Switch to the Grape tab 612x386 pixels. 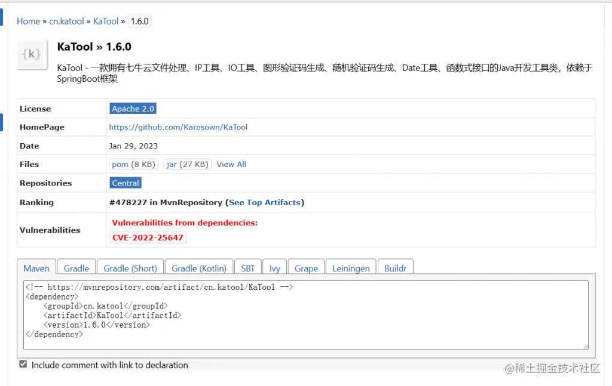click(306, 268)
